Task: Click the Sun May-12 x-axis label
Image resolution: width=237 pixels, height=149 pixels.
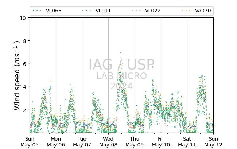Action: 213,142
